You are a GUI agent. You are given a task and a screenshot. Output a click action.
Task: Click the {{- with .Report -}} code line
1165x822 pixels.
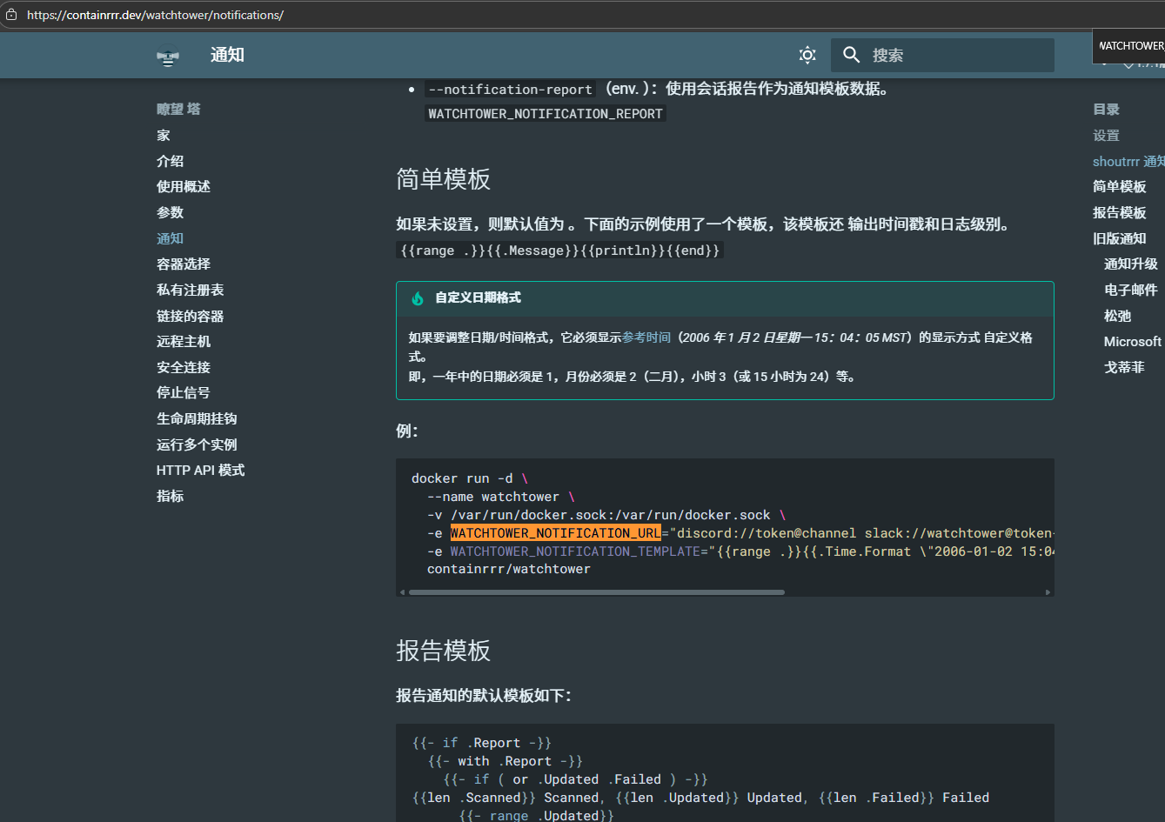[x=506, y=761]
